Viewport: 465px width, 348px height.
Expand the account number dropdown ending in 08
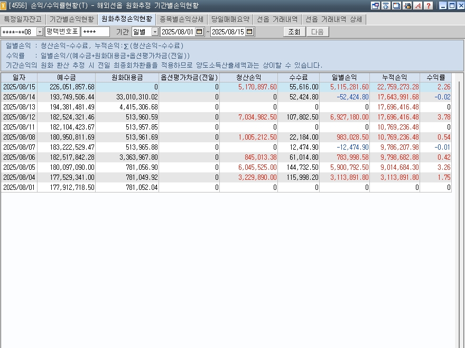pos(40,32)
